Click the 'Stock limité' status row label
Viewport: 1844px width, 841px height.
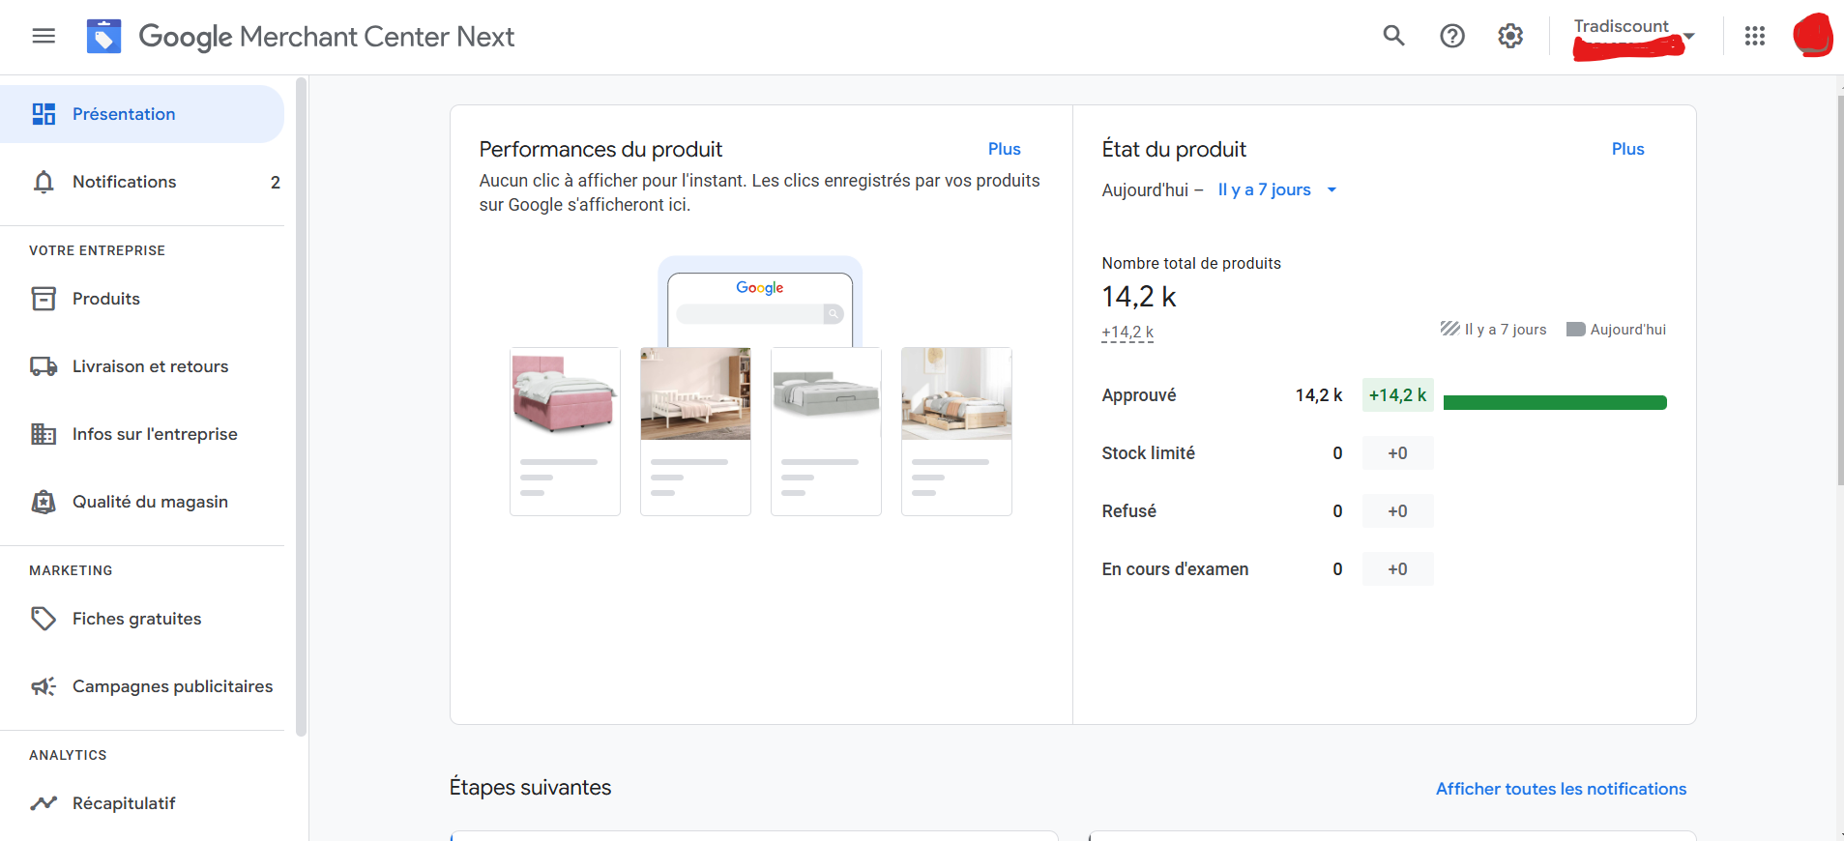tap(1148, 453)
